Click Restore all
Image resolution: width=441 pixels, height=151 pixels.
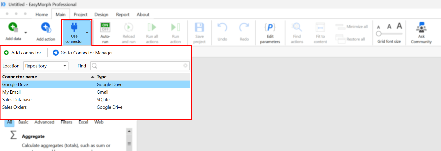point(350,39)
